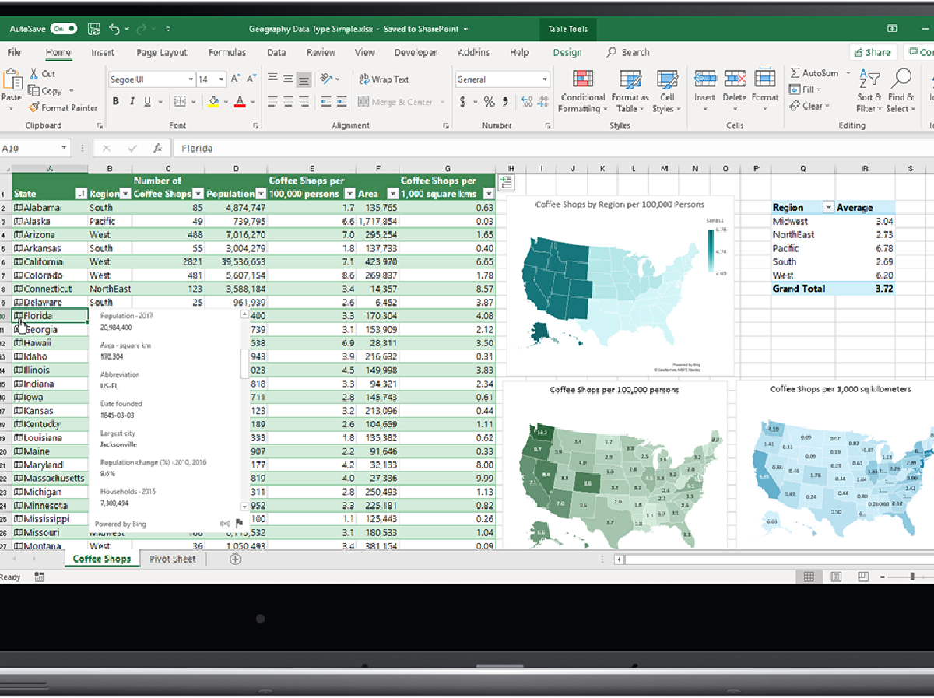The width and height of the screenshot is (934, 698).
Task: Toggle Bold formatting
Action: (x=116, y=102)
